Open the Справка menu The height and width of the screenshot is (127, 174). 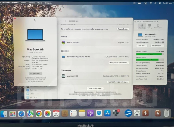[48, 3]
